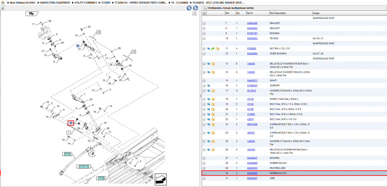387x187 pixels.
Task: Click box icon in ref 14 Belleville washer row
Action: tap(213, 72)
